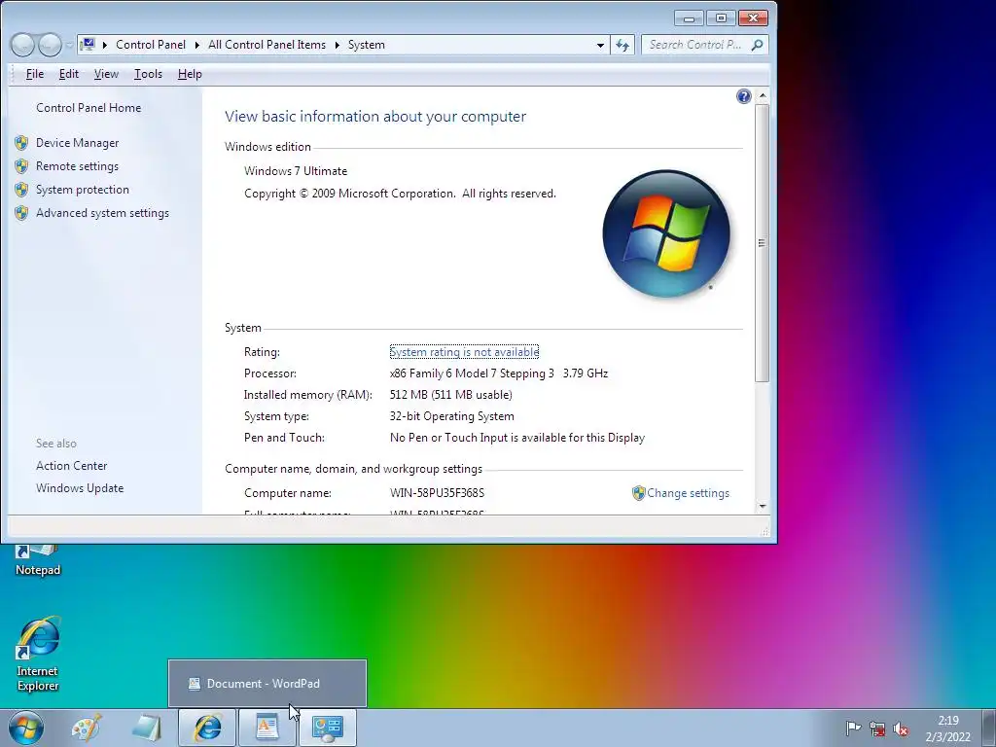Click the computer name WIN-58PU35F368S in the Computer name row
Image resolution: width=996 pixels, height=747 pixels.
click(x=437, y=493)
